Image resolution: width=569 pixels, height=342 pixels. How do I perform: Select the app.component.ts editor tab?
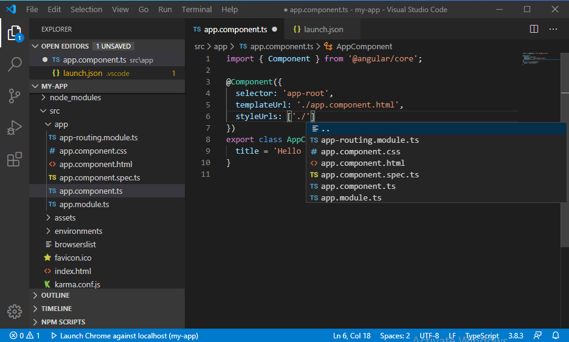tap(235, 29)
